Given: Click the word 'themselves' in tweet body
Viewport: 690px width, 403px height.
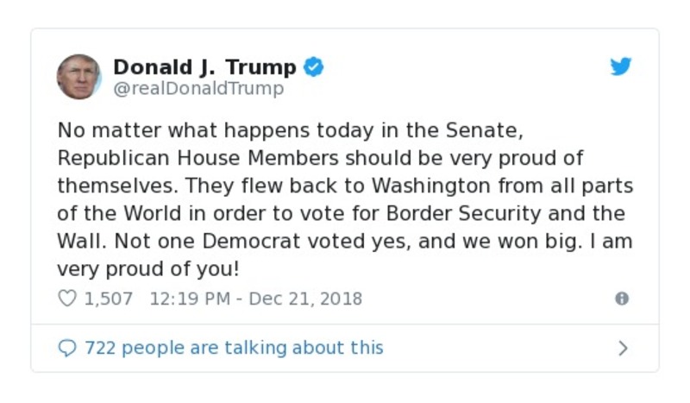Looking at the screenshot, I should tap(106, 186).
